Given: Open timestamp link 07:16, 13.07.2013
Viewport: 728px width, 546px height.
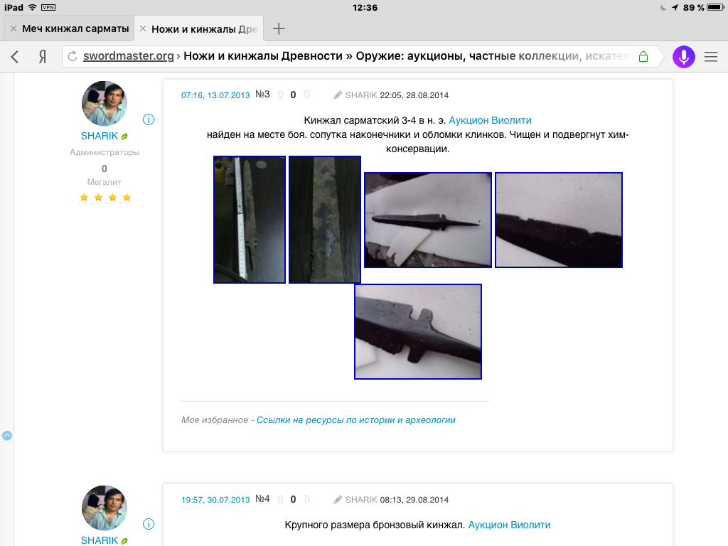Looking at the screenshot, I should pos(215,95).
